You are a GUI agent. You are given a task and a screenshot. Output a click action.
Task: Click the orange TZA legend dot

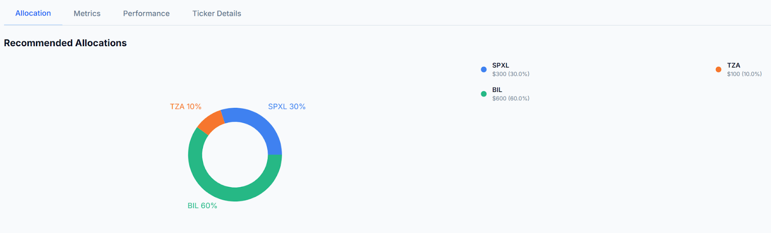point(718,69)
